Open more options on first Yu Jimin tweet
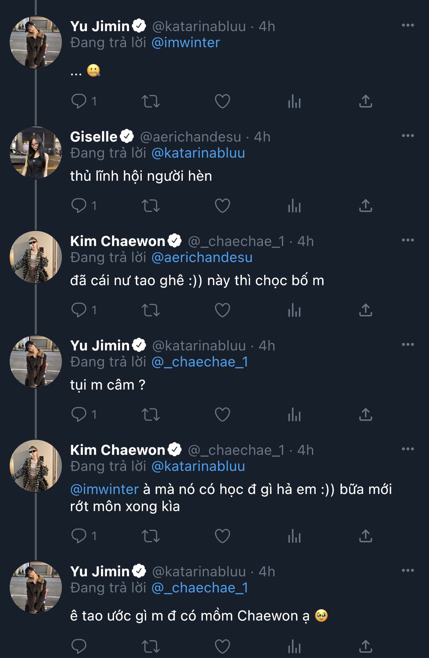429x658 pixels. click(x=408, y=25)
